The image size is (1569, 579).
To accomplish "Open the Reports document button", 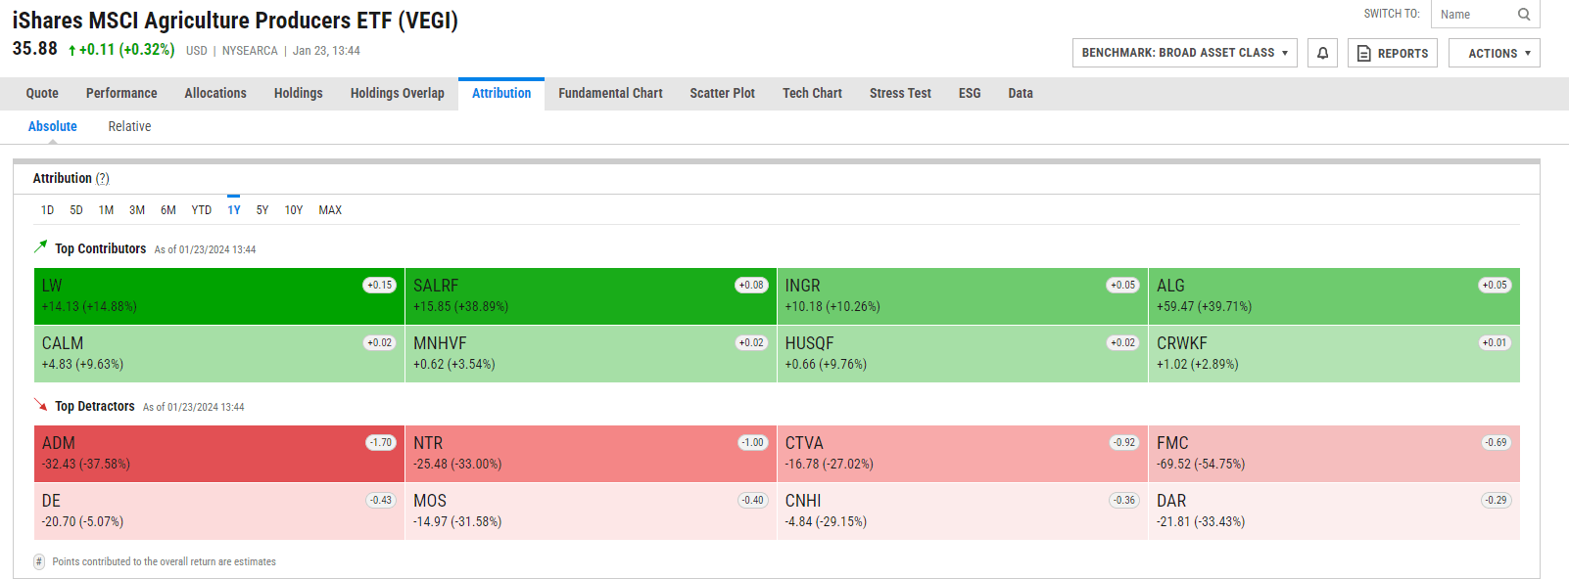I will pyautogui.click(x=1392, y=53).
